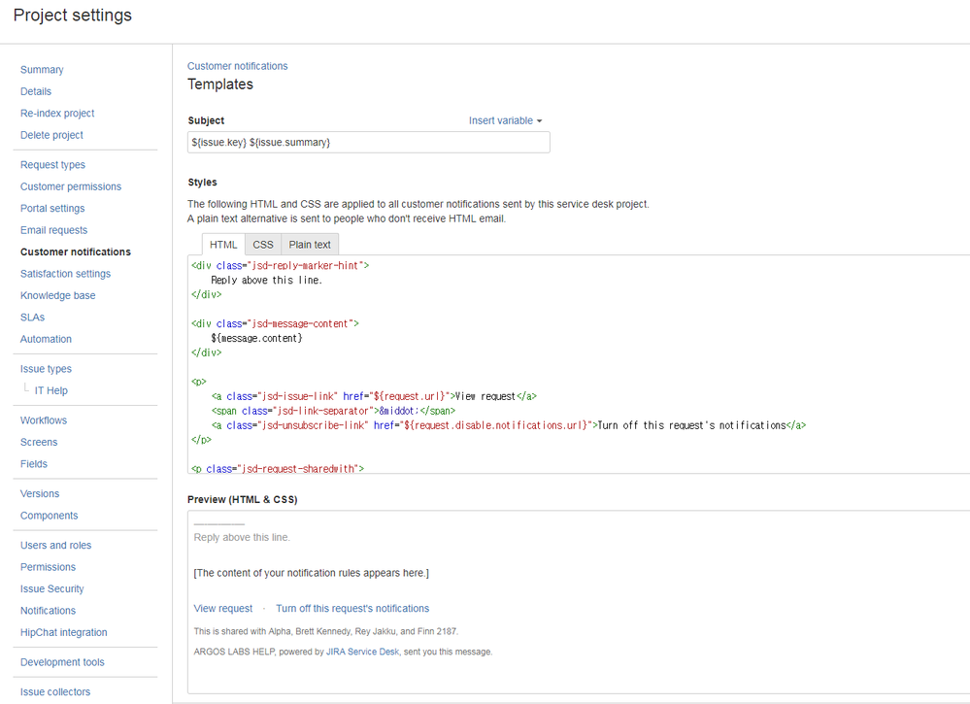This screenshot has width=970, height=704.
Task: Go to Email requests
Action: (x=53, y=230)
